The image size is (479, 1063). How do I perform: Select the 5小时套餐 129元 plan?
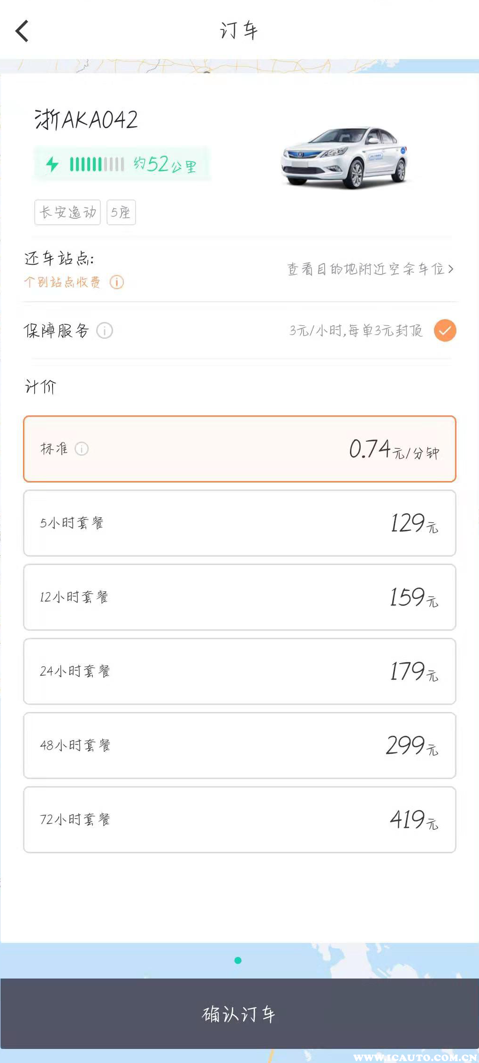coord(239,523)
